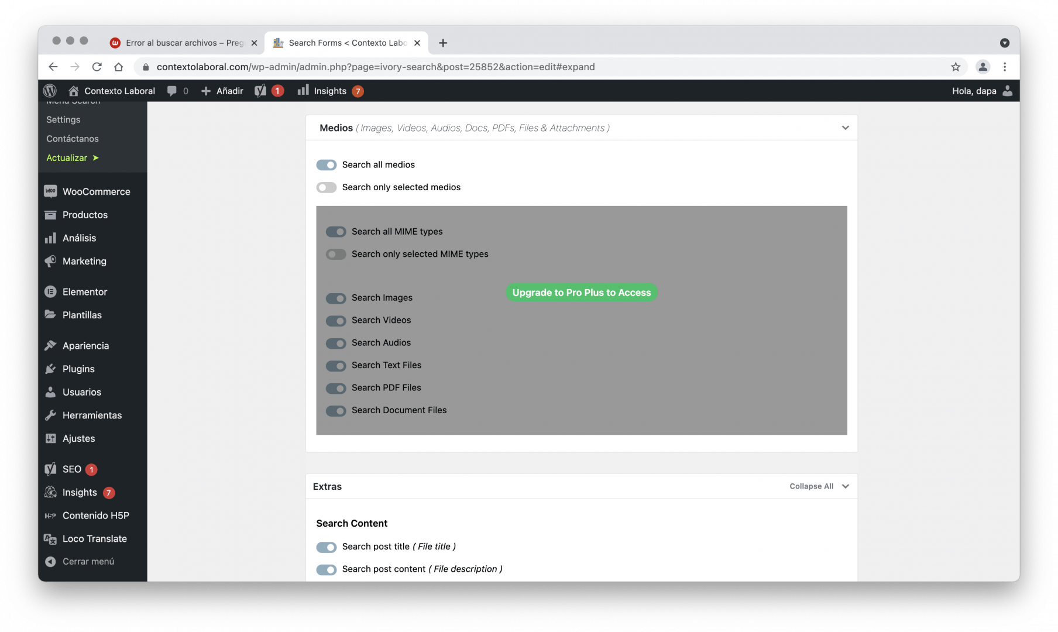Bookmark this page with the star icon

(956, 67)
